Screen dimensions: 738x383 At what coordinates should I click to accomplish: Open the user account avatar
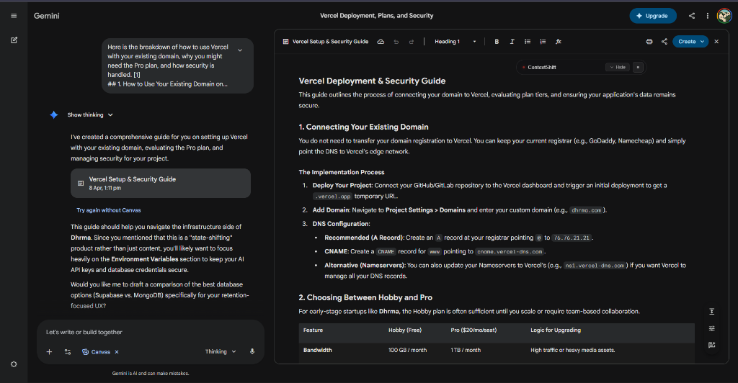(x=724, y=16)
